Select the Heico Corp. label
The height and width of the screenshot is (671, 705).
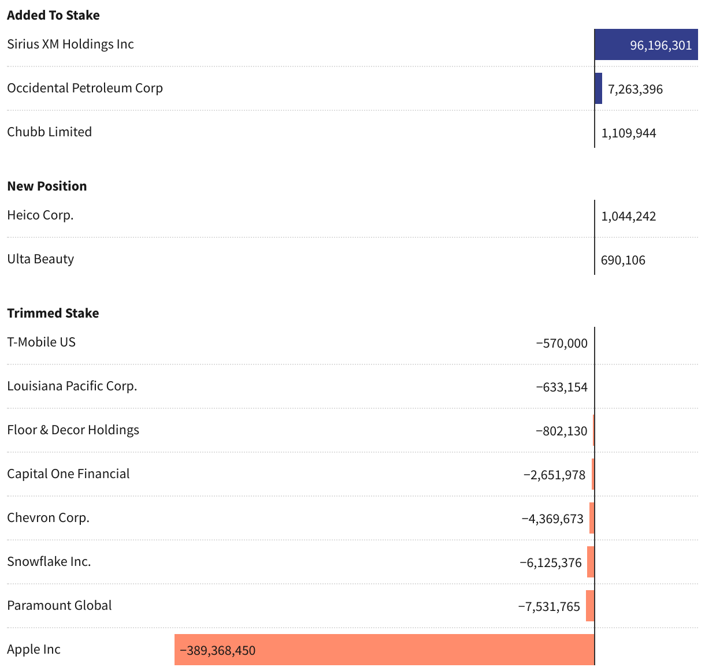click(40, 215)
